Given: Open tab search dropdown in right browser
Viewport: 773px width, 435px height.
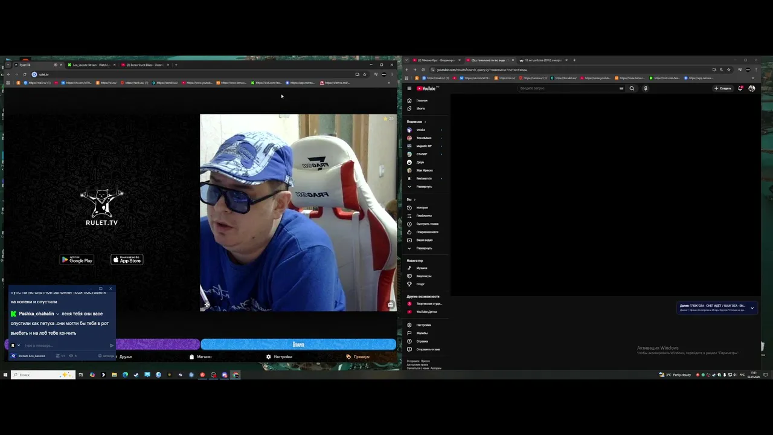Looking at the screenshot, I should [407, 60].
